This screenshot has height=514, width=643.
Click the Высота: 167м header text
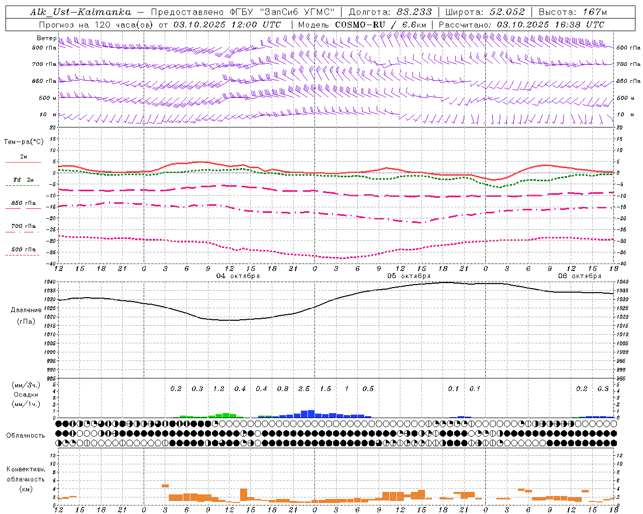[573, 12]
